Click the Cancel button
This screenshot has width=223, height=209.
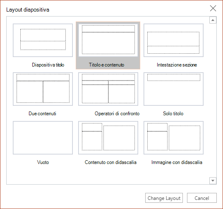coord(202,198)
